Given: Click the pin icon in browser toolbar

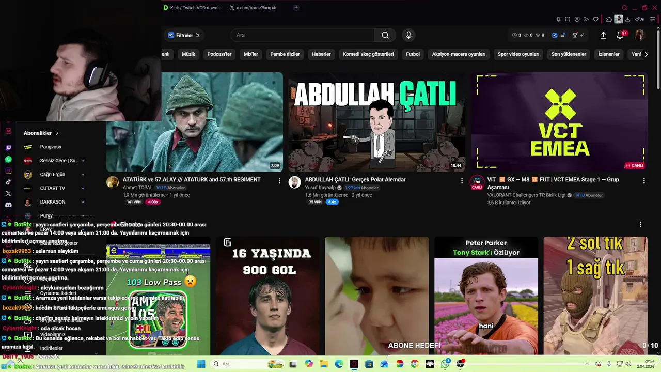Looking at the screenshot, I should (558, 19).
